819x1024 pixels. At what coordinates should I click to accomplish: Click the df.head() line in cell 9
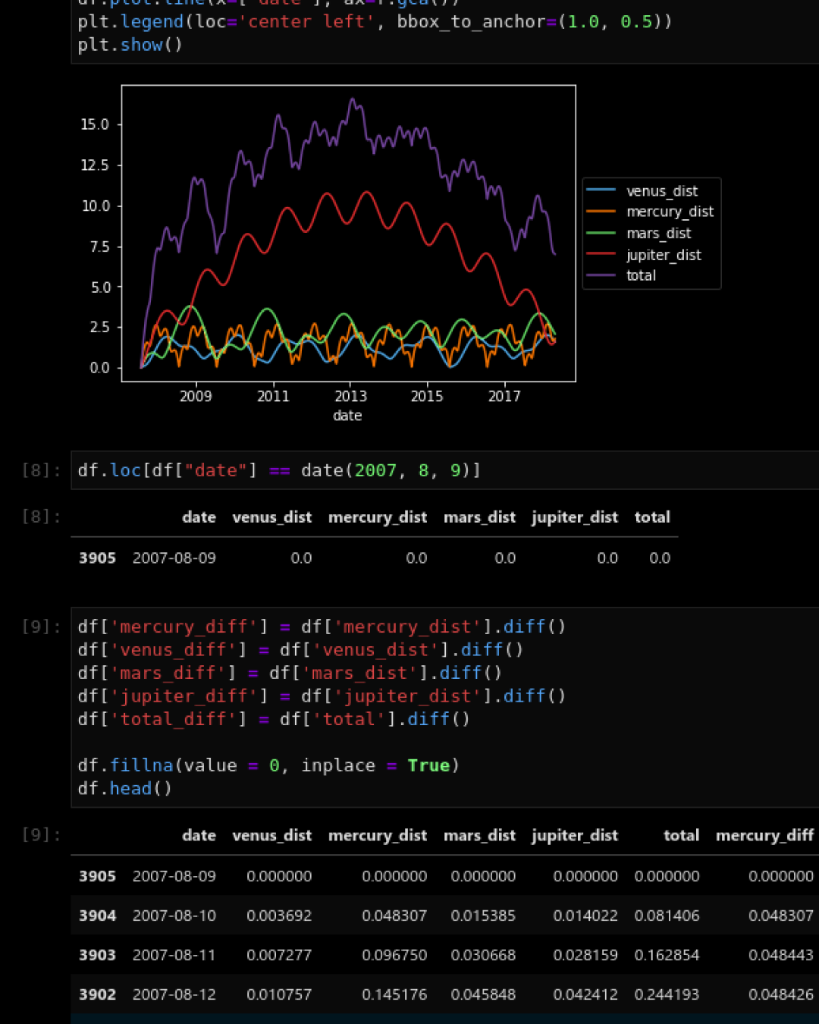pos(125,789)
